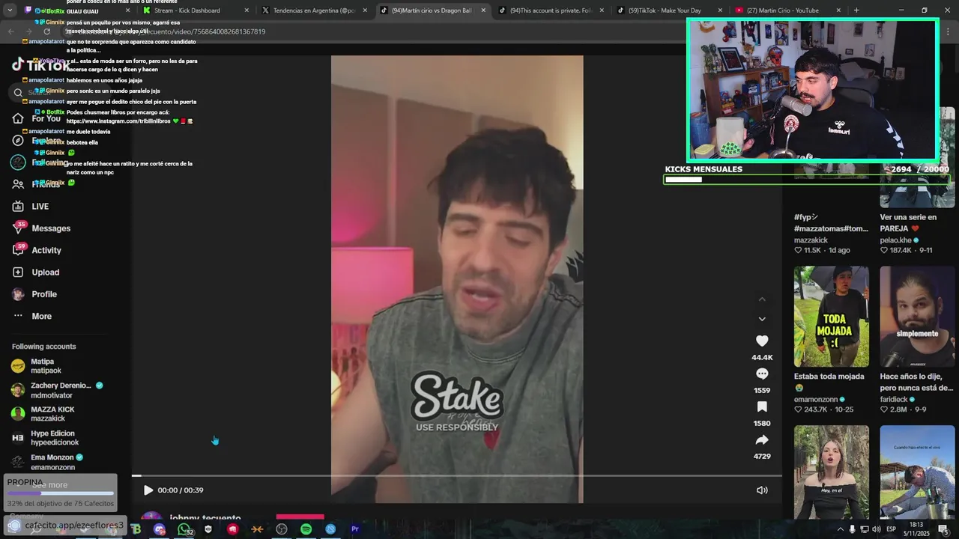Play the video with the play button
Image resolution: width=959 pixels, height=539 pixels.
[x=148, y=490]
